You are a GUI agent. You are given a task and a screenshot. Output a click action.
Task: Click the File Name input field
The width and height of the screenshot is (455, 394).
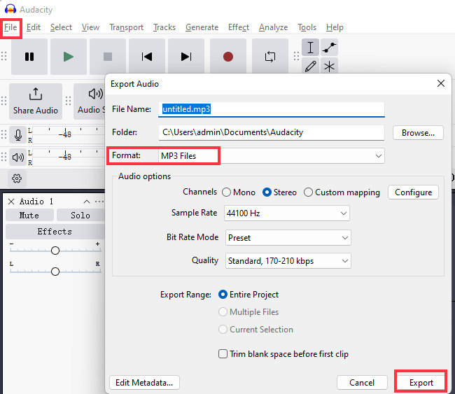[x=272, y=109]
